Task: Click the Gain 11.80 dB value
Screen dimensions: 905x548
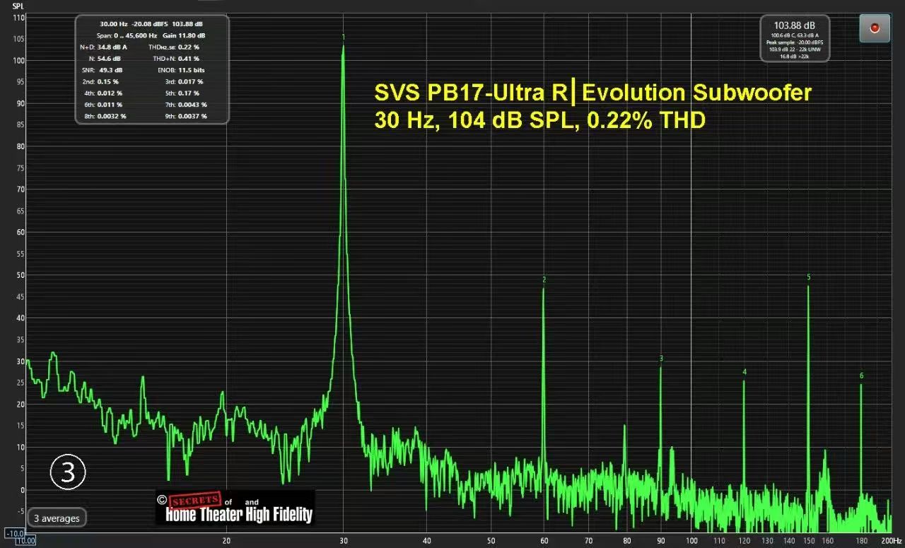Action: (184, 35)
